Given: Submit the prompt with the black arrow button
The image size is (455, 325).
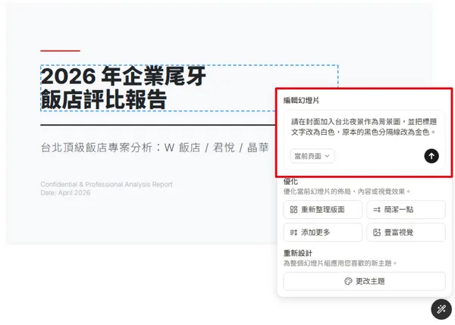Looking at the screenshot, I should pyautogui.click(x=431, y=156).
